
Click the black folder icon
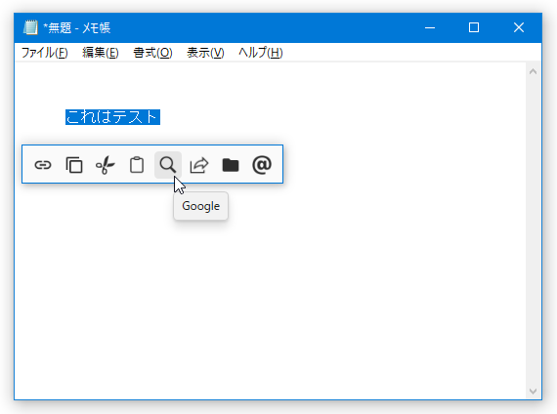(231, 165)
